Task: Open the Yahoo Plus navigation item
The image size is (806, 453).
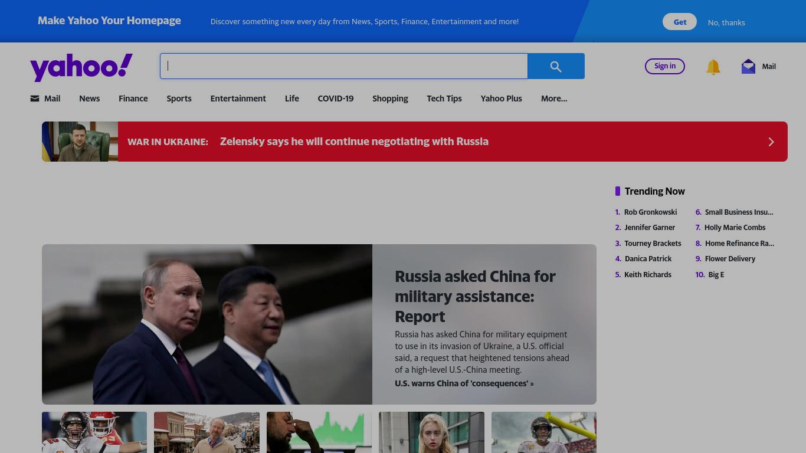Action: [x=502, y=99]
